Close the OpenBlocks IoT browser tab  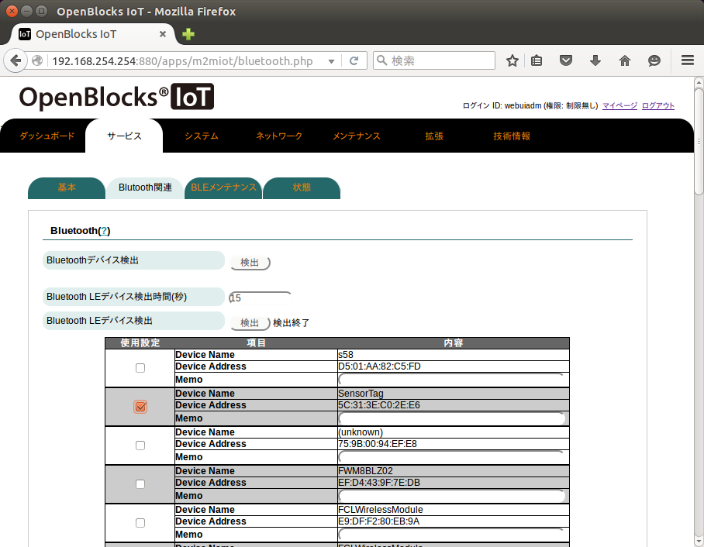[x=163, y=34]
